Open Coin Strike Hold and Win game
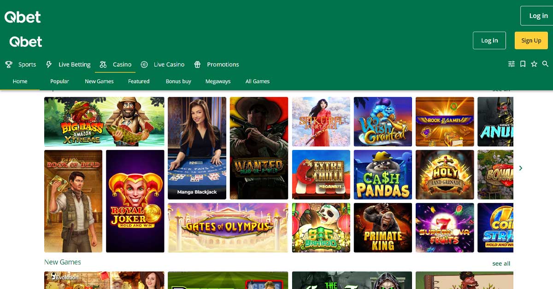The image size is (553, 289). click(495, 228)
